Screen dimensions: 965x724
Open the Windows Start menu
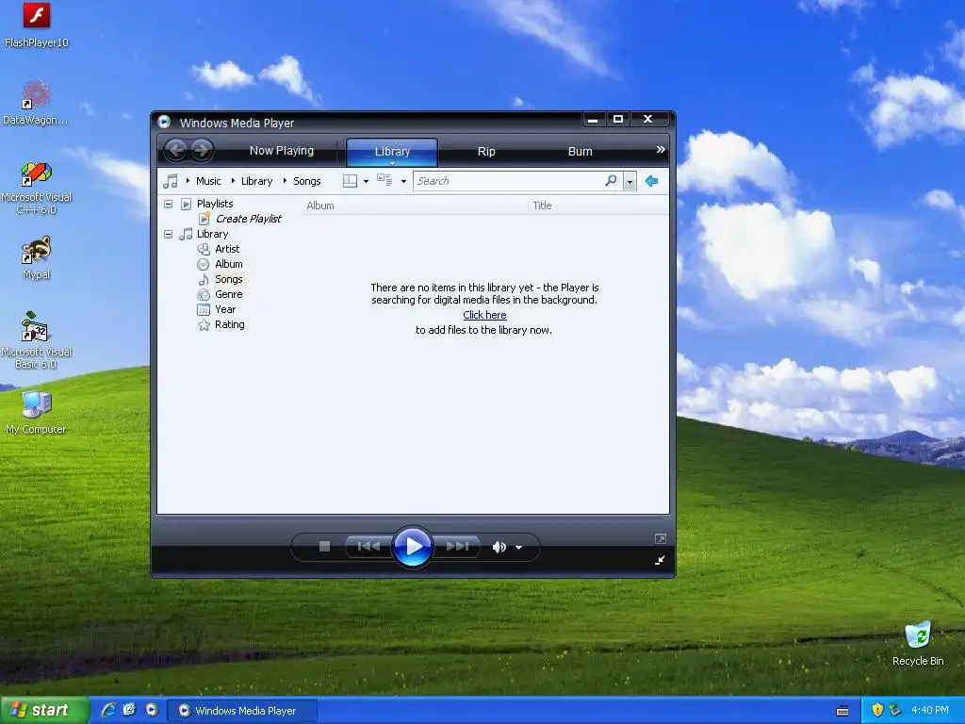[x=44, y=711]
